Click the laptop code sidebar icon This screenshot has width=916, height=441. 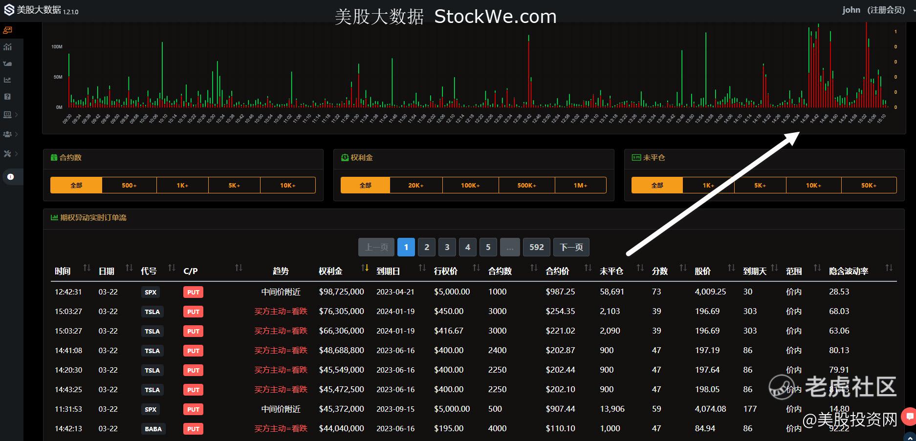[x=7, y=115]
